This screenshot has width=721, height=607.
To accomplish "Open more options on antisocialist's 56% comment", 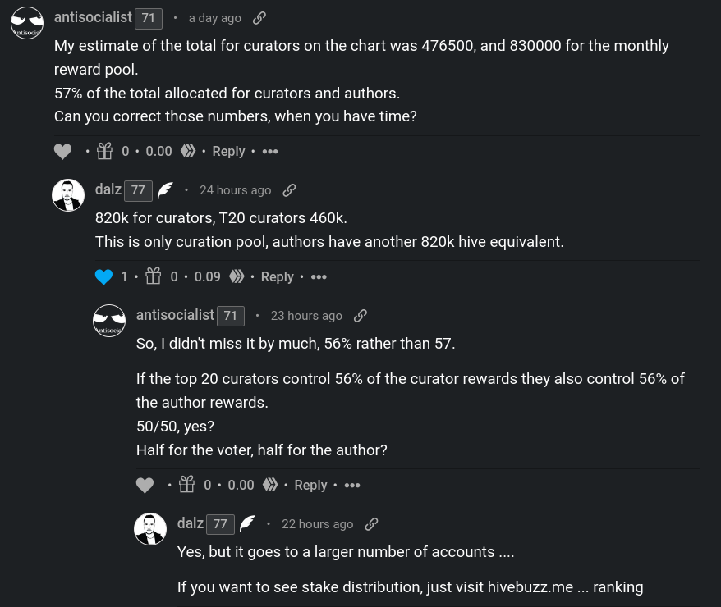I will [352, 485].
